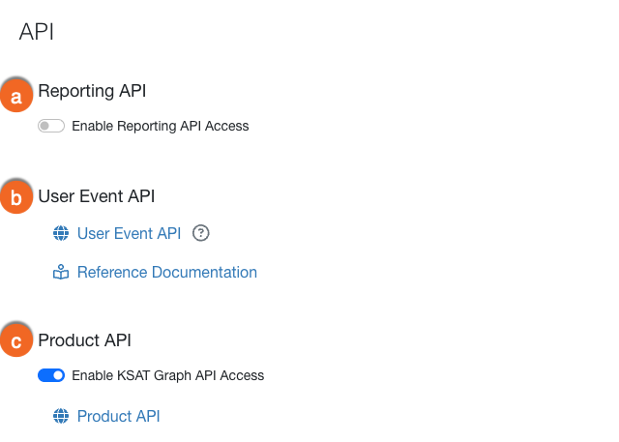
Task: Click the globe icon beside the User Event API link
Action: pyautogui.click(x=61, y=233)
